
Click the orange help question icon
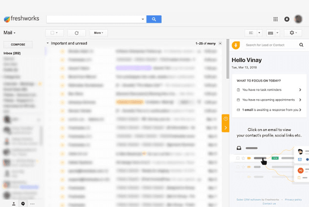point(226,119)
